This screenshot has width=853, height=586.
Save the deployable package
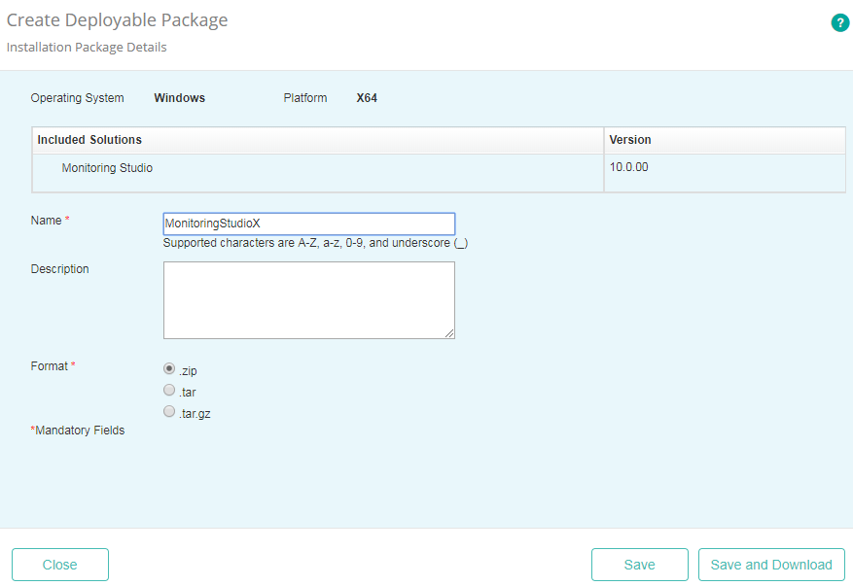639,565
